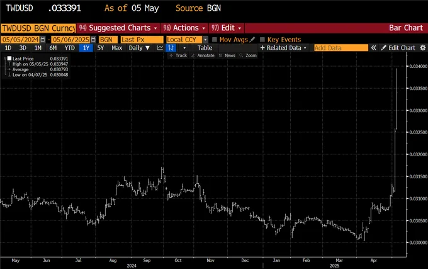Image resolution: width=428 pixels, height=269 pixels.
Task: Select the YTD time range
Action: (x=70, y=48)
